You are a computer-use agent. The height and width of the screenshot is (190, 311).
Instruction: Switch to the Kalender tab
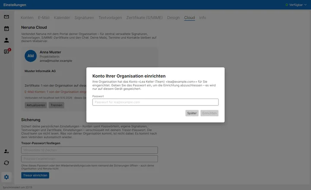[x=62, y=18]
